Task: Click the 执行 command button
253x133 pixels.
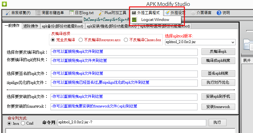Action: [x=217, y=122]
